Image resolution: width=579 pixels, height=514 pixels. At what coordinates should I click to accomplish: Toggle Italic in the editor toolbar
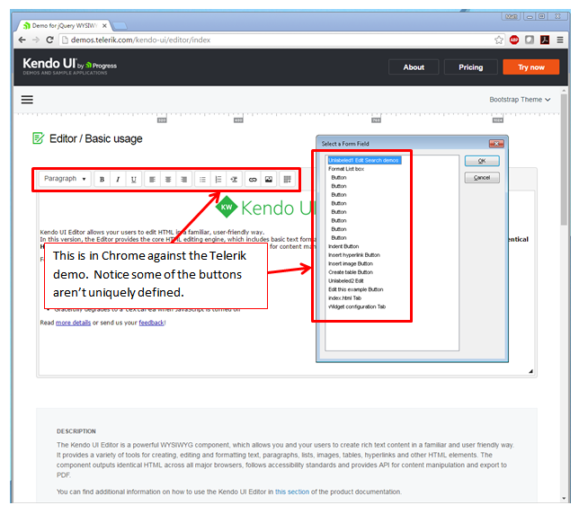click(x=118, y=180)
